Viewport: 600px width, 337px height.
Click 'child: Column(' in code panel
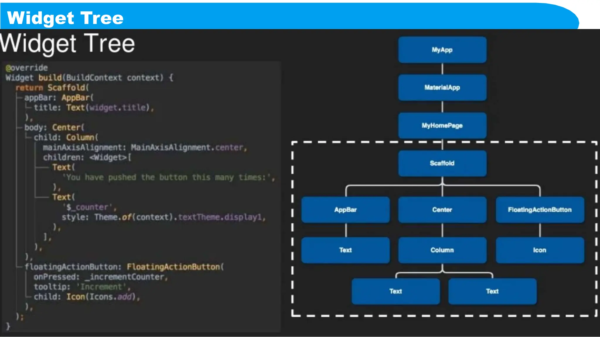coord(66,137)
